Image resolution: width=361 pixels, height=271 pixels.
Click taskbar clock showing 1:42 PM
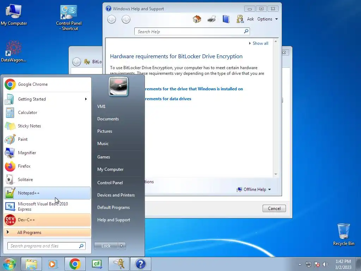(343, 264)
